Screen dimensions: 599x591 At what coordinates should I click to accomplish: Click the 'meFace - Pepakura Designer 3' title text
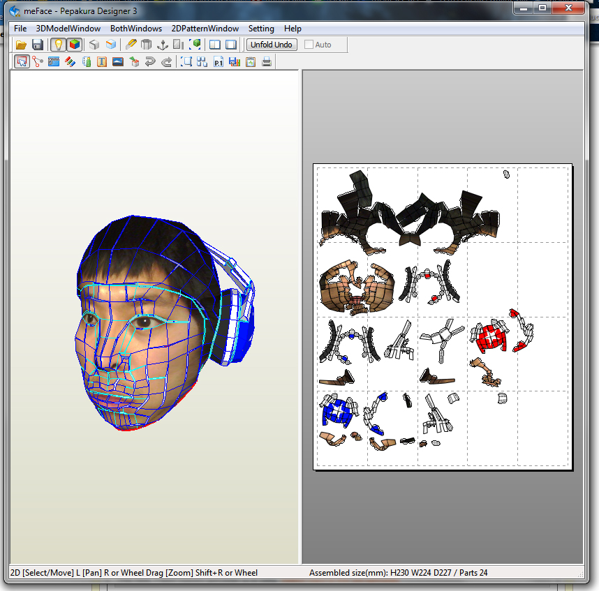(80, 11)
